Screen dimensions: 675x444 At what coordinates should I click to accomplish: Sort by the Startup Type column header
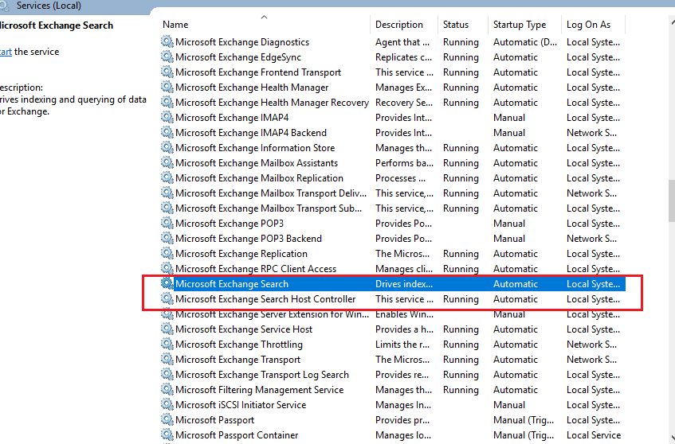[524, 25]
